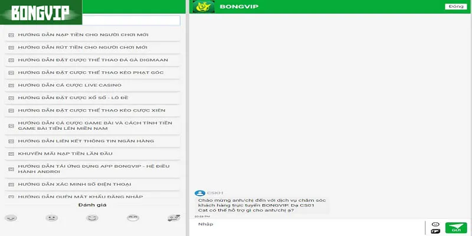Rate with the smiling face emoji
The height and width of the screenshot is (236, 472).
[x=92, y=218]
